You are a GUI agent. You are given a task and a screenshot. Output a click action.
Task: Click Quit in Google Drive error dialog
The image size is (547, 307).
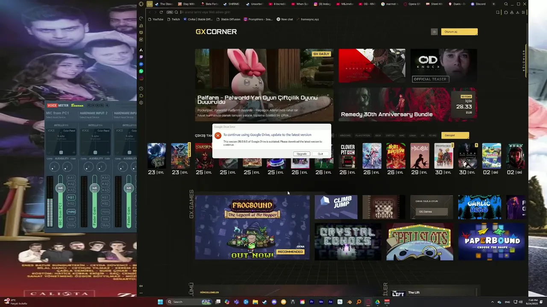[x=320, y=153]
